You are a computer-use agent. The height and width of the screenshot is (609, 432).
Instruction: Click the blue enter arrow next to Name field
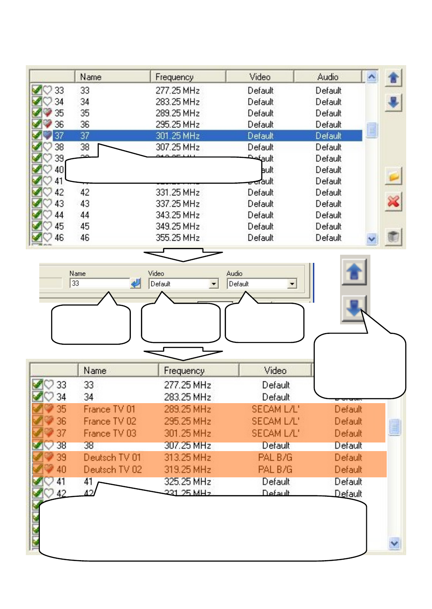[135, 283]
